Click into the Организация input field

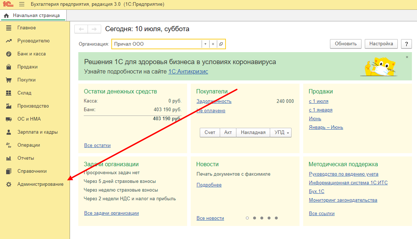click(156, 44)
